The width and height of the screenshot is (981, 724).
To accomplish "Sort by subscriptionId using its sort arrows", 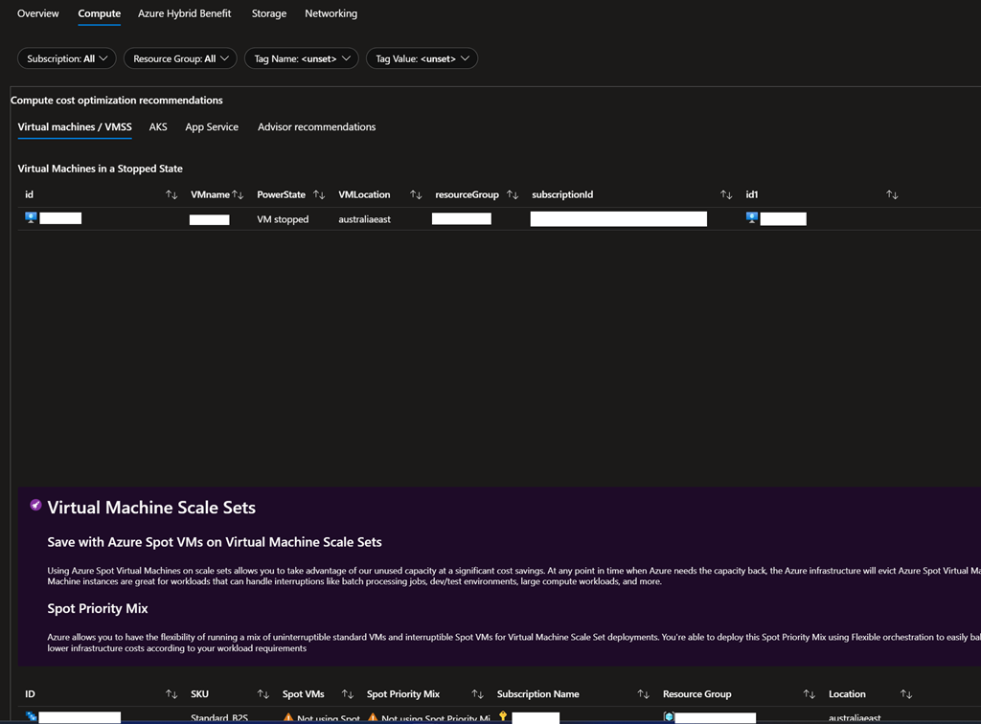I will [x=726, y=194].
